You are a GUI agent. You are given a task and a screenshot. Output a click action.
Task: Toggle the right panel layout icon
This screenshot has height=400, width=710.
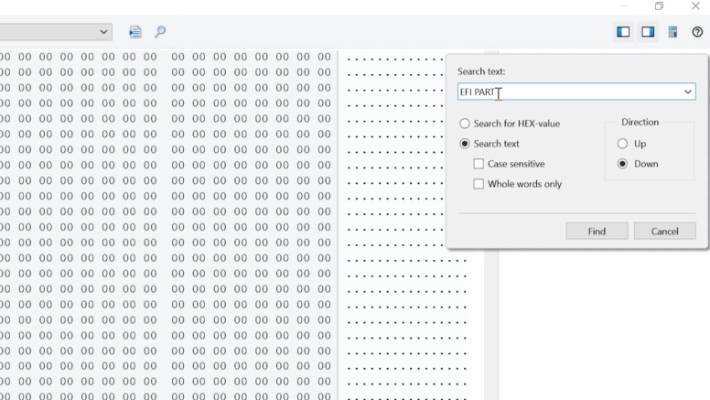pyautogui.click(x=648, y=32)
